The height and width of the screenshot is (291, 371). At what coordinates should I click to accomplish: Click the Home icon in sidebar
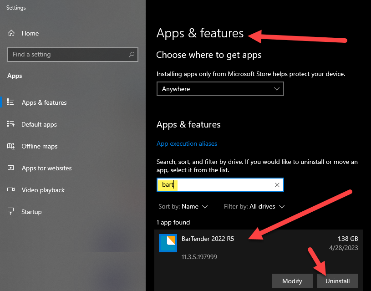point(11,33)
